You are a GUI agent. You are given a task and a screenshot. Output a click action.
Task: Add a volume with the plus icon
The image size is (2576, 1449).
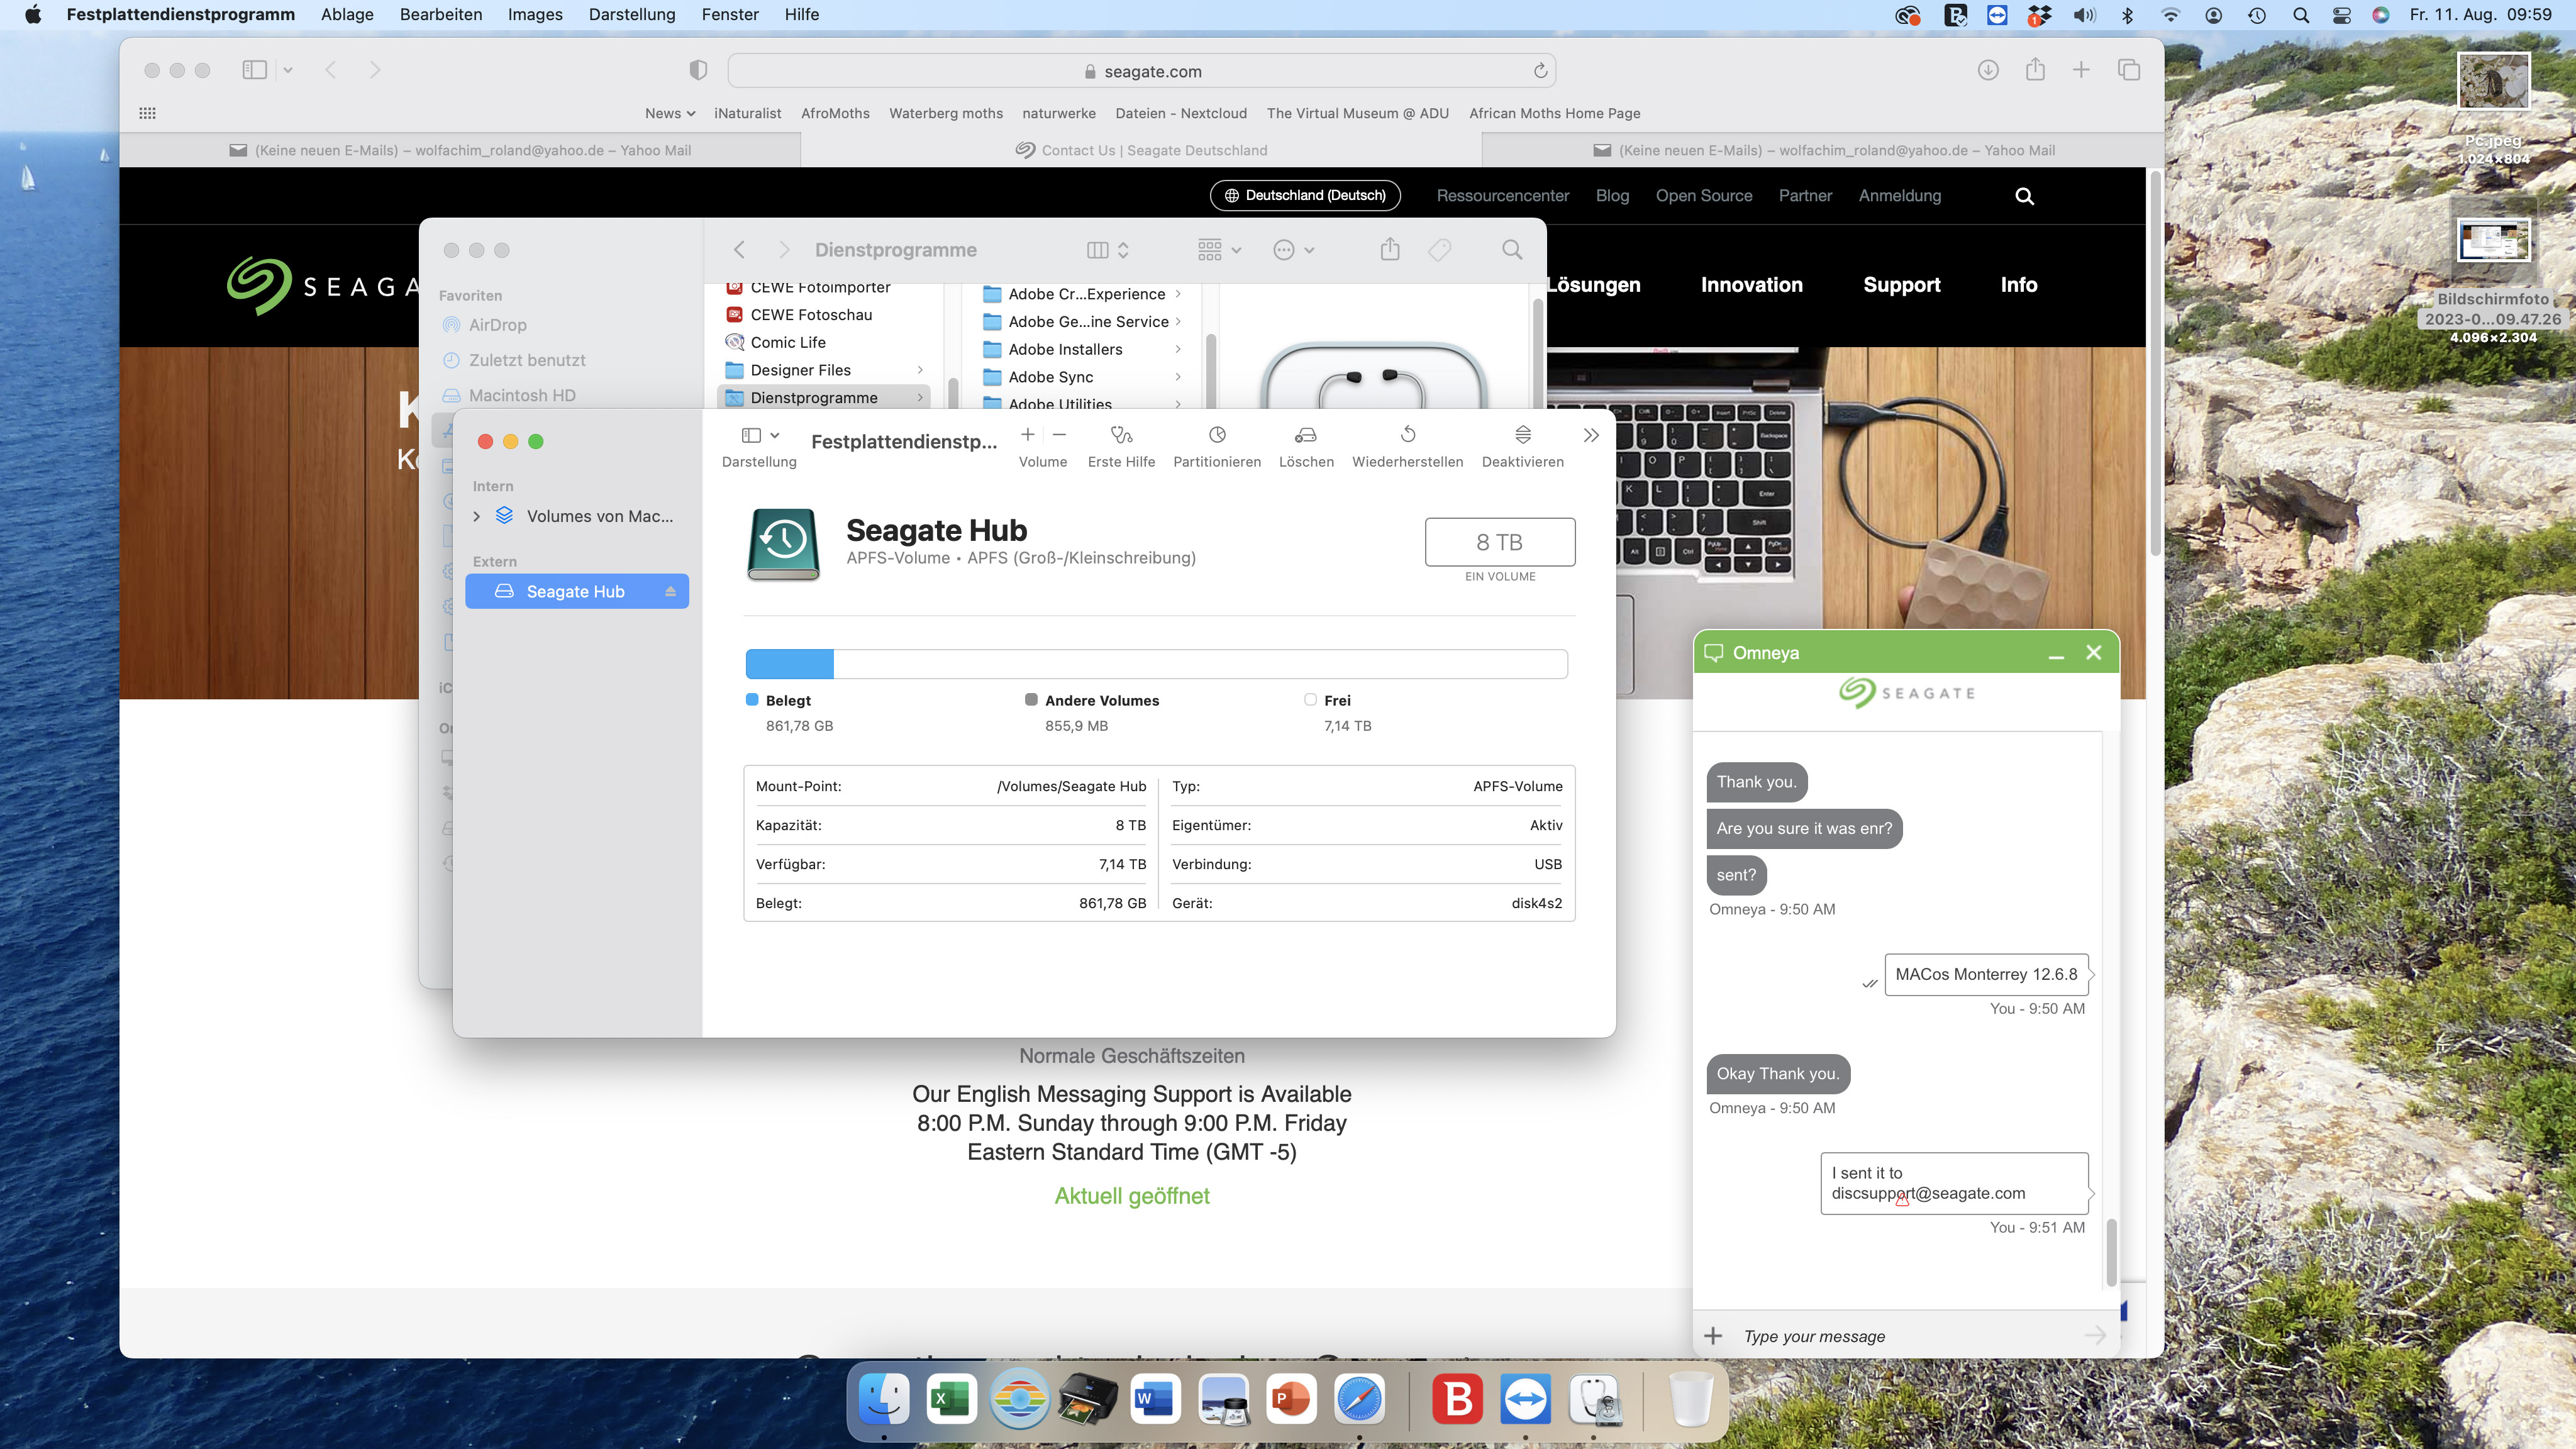click(1027, 434)
